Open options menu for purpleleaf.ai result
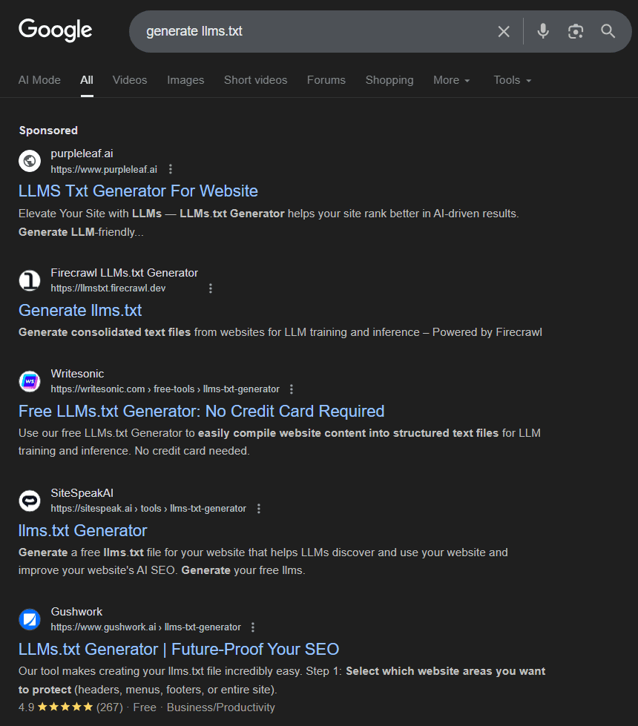This screenshot has height=726, width=638. pyautogui.click(x=171, y=169)
